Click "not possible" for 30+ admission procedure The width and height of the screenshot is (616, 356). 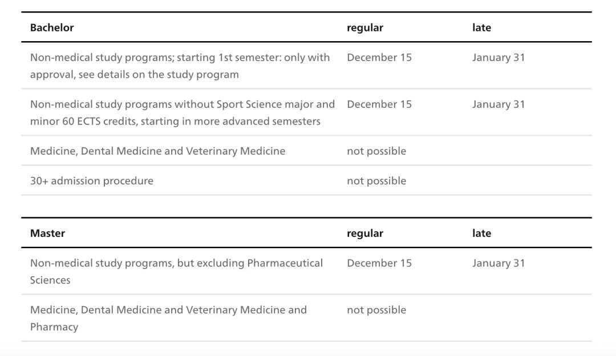[376, 180]
